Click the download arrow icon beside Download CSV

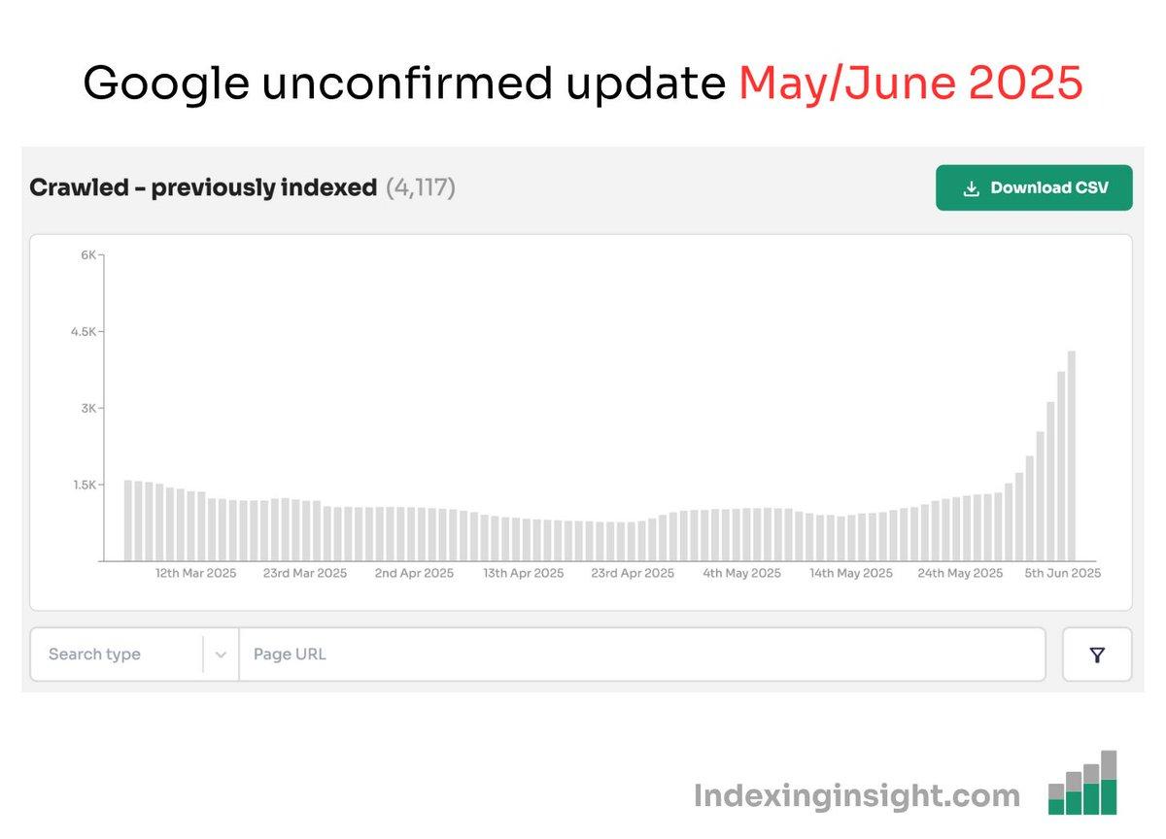[971, 188]
